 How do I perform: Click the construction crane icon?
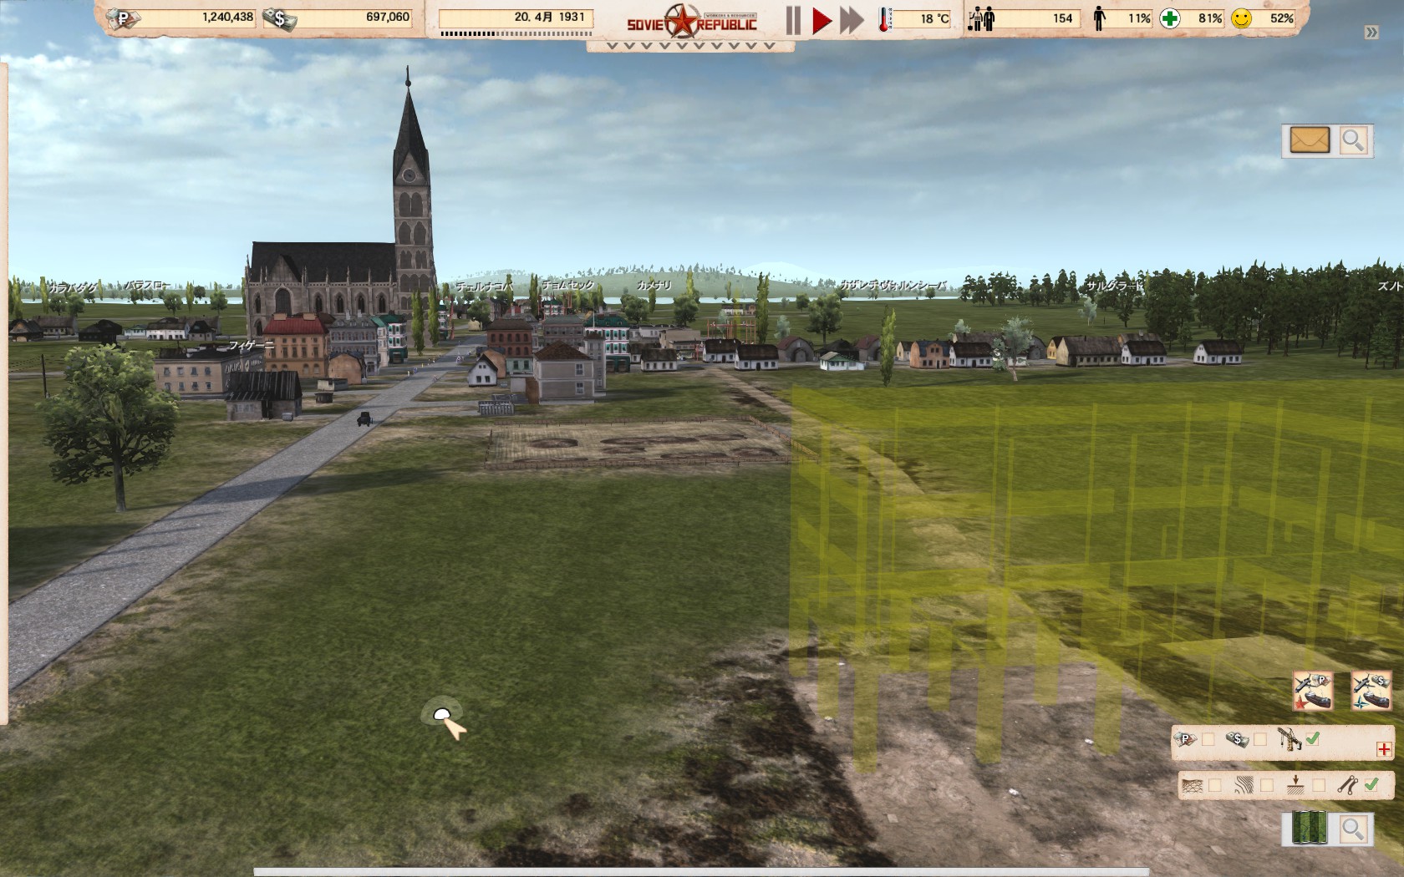click(1290, 739)
